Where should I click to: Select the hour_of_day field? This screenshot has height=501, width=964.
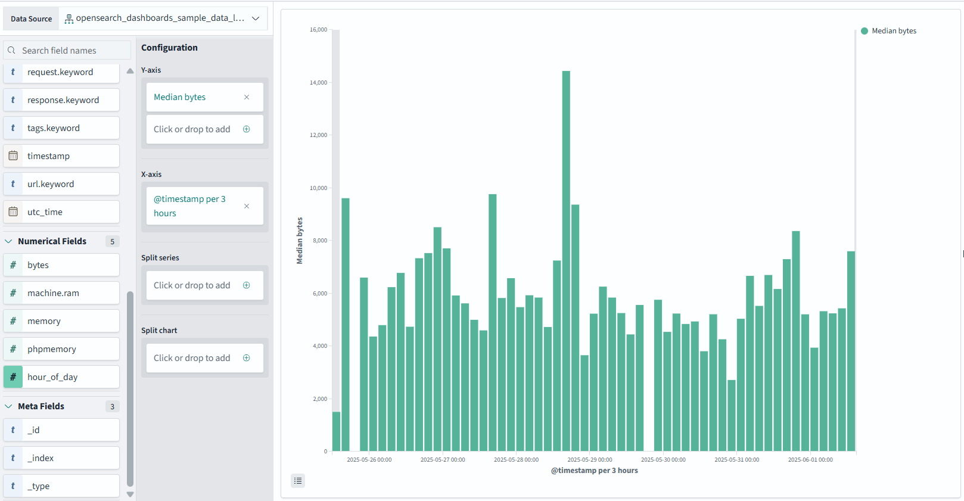coord(61,377)
